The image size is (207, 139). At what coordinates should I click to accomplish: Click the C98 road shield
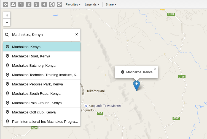point(100,113)
